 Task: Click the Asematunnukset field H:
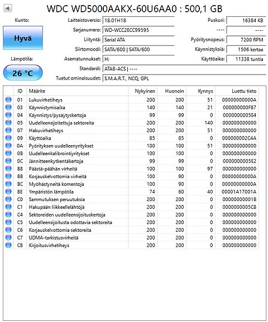pyautogui.click(x=138, y=59)
